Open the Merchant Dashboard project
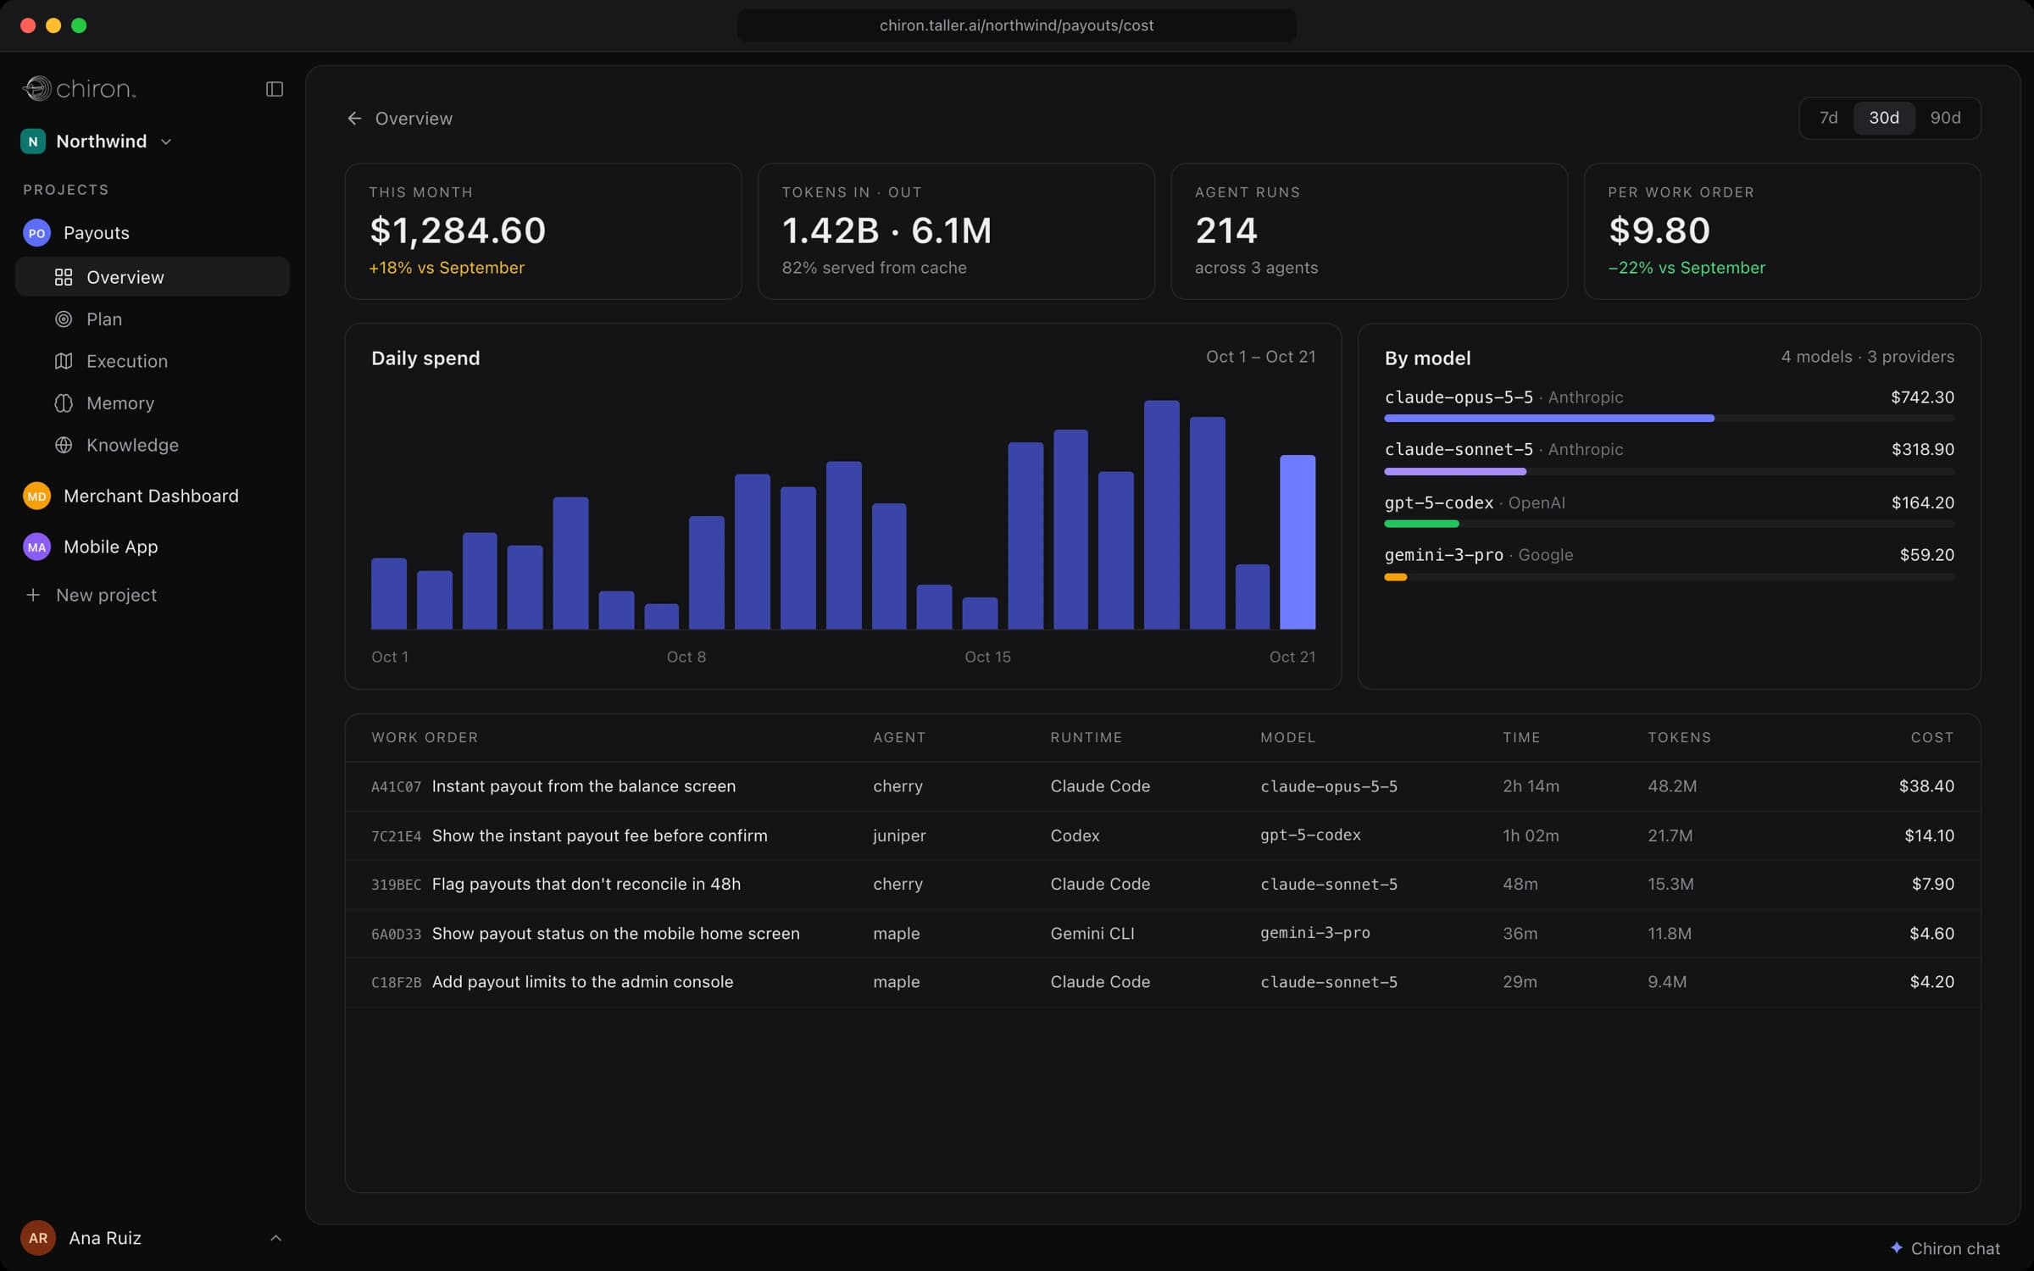 coord(153,496)
